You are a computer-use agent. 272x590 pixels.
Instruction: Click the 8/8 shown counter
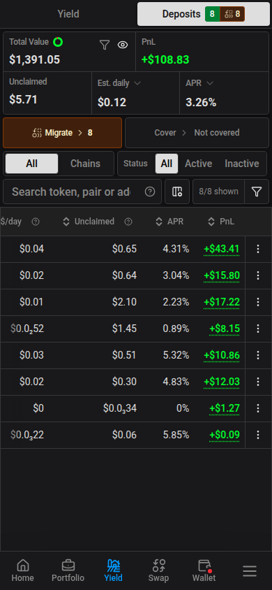[x=219, y=192]
